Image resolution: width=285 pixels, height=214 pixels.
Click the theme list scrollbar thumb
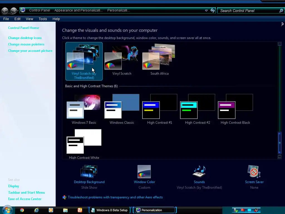click(279, 143)
